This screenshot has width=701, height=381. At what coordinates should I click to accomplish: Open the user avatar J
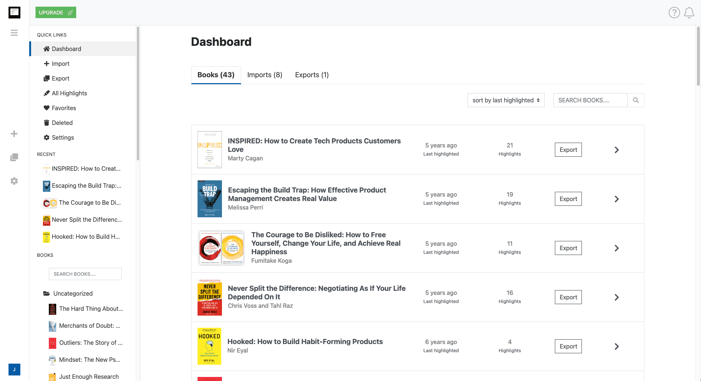click(x=14, y=370)
